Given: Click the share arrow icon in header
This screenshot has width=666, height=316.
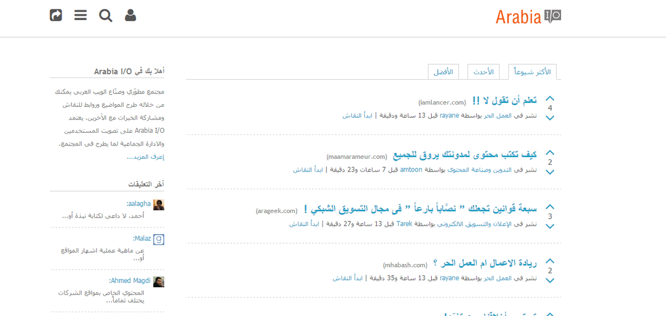Looking at the screenshot, I should click(x=56, y=15).
